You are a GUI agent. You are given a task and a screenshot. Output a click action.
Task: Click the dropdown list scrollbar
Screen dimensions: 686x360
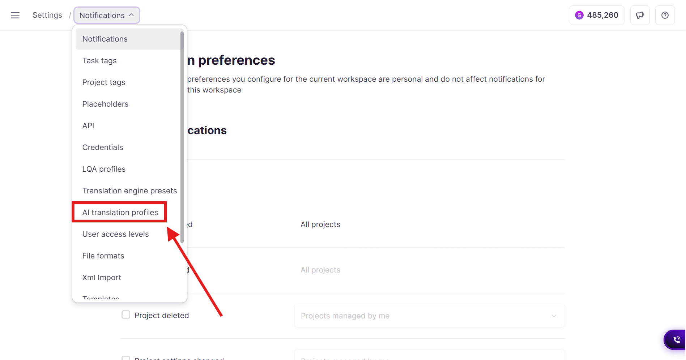tap(182, 137)
